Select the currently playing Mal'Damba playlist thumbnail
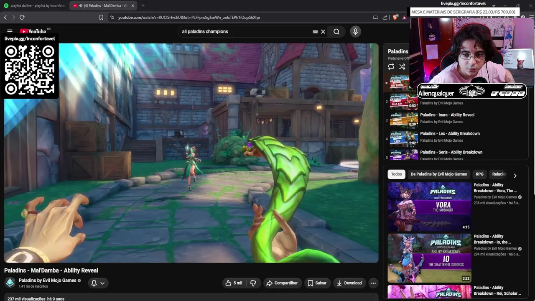This screenshot has width=535, height=301. coord(400,83)
